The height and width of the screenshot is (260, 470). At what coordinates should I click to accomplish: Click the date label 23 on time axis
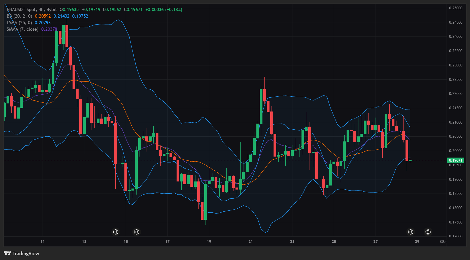click(x=292, y=242)
